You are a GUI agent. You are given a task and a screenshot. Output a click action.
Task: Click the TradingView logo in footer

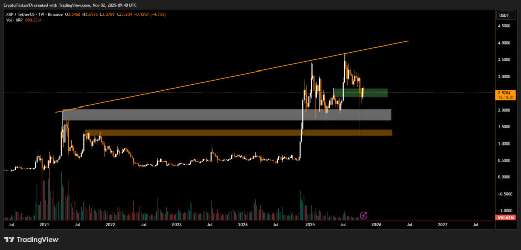(31, 239)
